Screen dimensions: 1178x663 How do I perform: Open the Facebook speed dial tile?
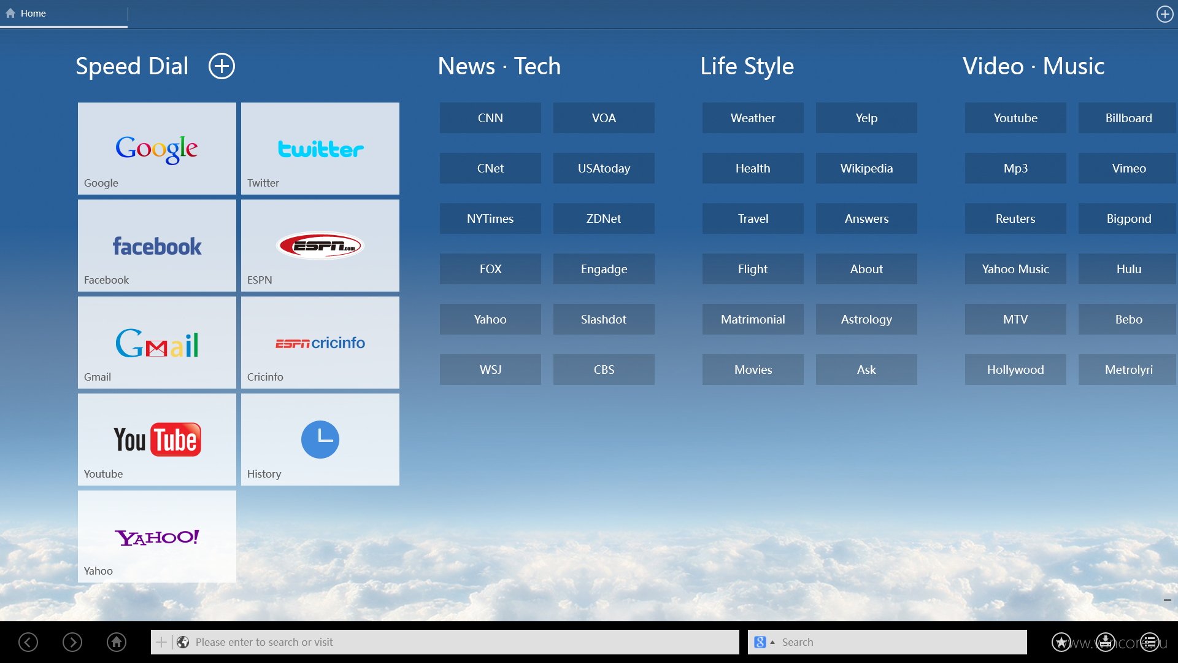(157, 246)
